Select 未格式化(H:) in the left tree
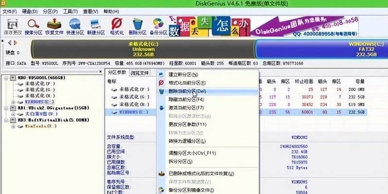 click(x=40, y=96)
